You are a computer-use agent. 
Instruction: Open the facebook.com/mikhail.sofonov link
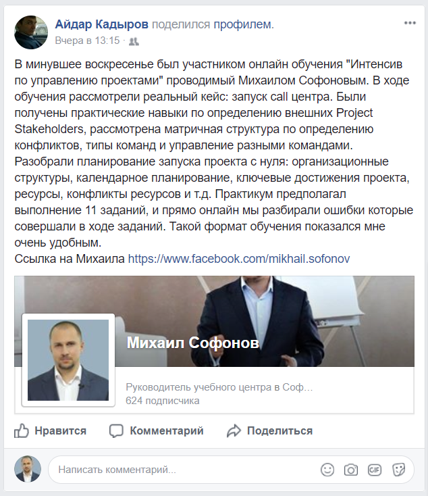239,259
